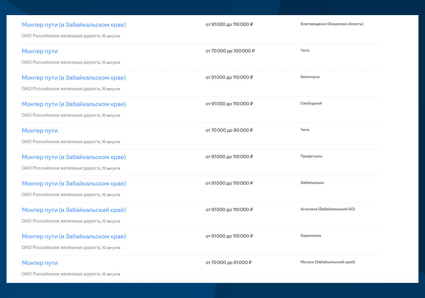Click salary 'от 70 000 до 80 000 ₽'
This screenshot has width=425, height=298.
coord(229,130)
